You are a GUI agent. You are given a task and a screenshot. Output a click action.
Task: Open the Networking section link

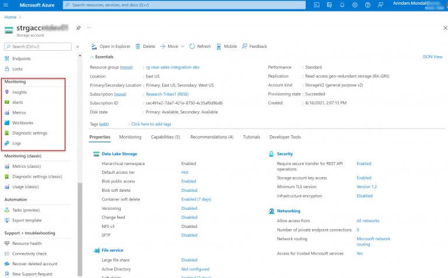tap(289, 211)
